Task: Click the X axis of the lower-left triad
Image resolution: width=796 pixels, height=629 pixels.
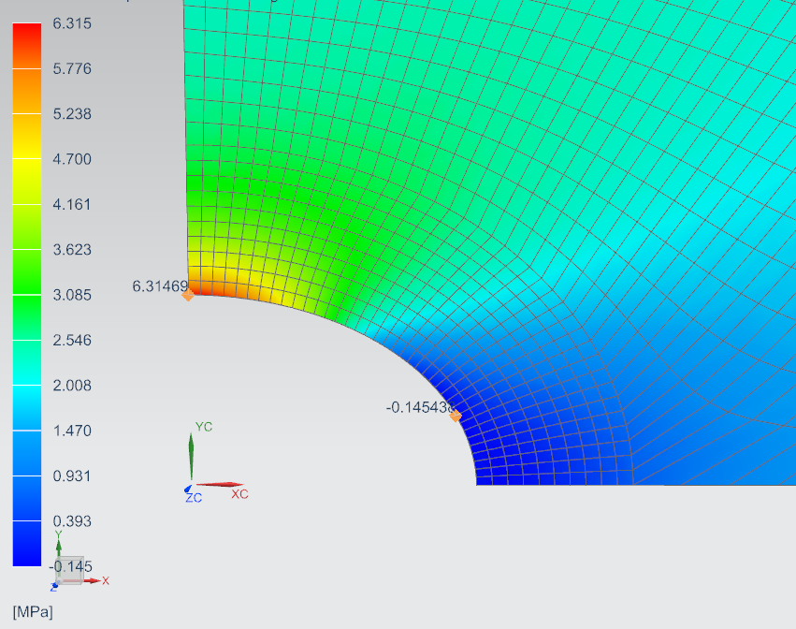Action: [94, 580]
